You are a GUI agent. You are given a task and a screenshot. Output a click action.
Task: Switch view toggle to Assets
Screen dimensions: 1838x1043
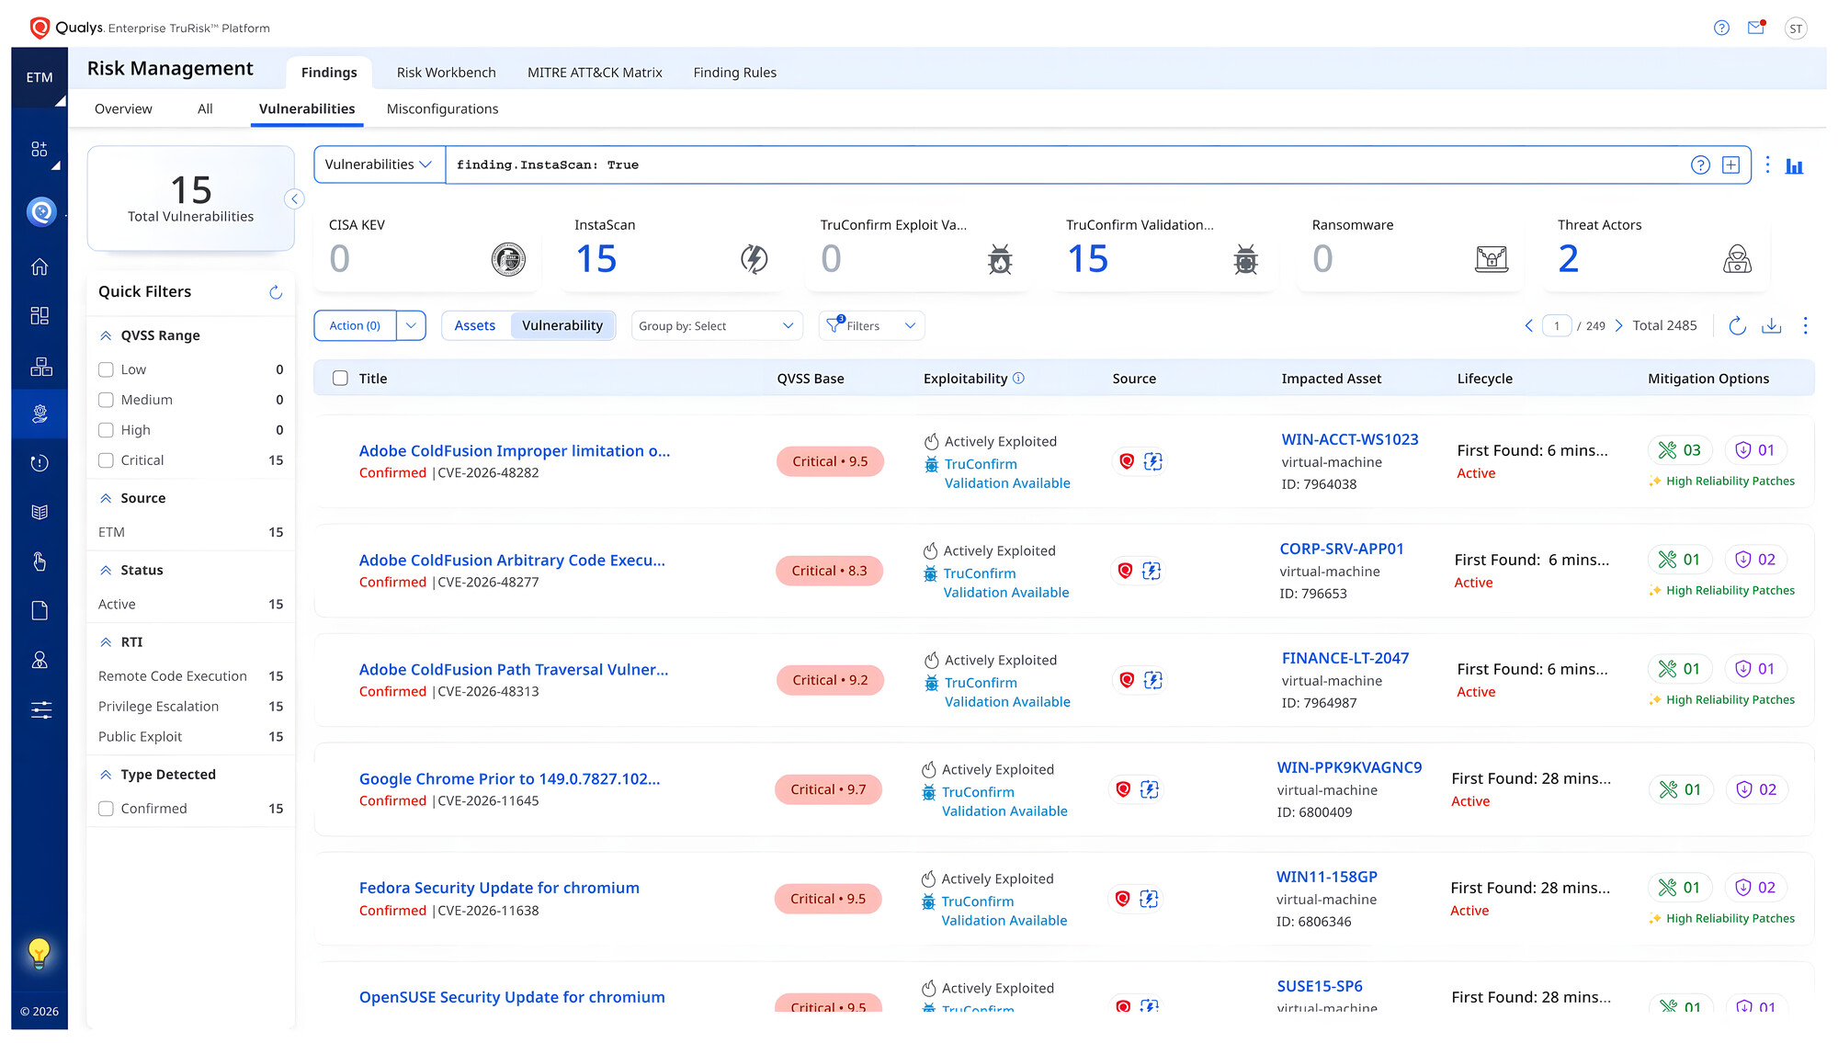(x=475, y=326)
